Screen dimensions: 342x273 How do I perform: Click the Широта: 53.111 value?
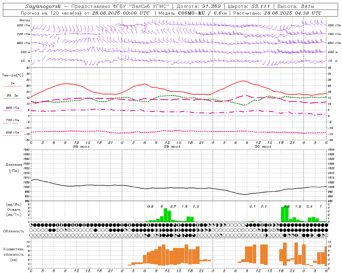(249, 6)
